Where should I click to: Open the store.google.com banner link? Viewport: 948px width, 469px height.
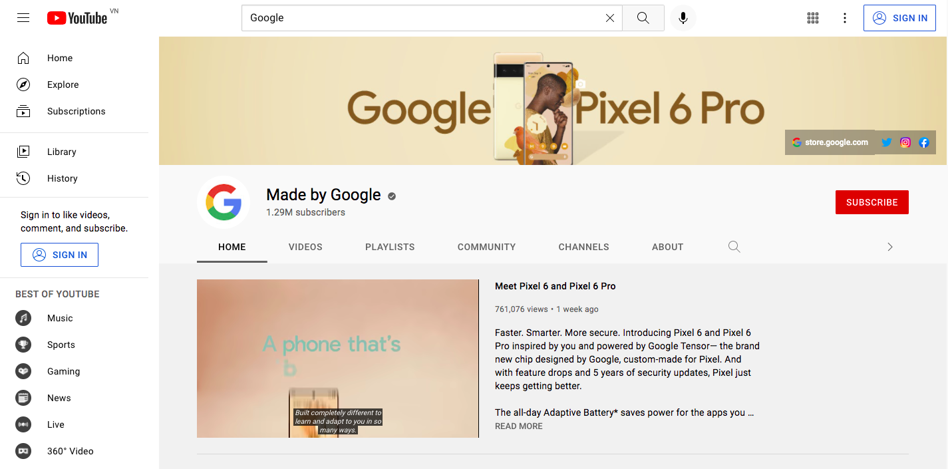[x=830, y=142]
